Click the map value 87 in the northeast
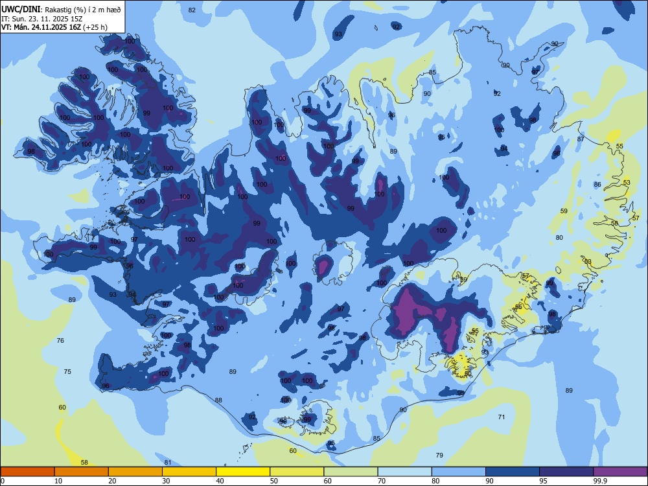The width and height of the screenshot is (648, 486). pos(581,139)
